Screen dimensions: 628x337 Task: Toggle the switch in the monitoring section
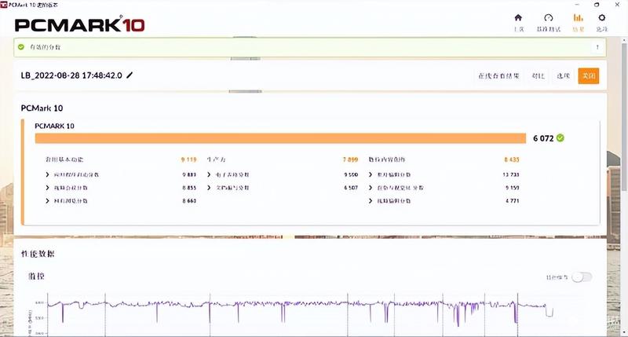[x=582, y=277]
